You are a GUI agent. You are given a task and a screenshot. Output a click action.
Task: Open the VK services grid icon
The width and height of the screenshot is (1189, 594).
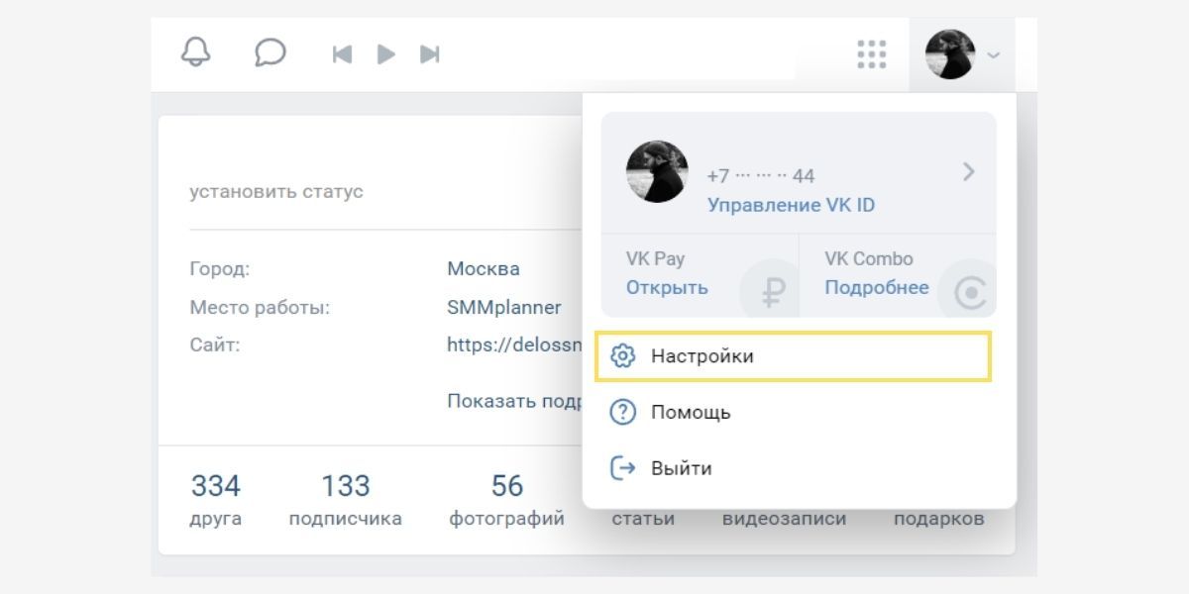tap(871, 54)
